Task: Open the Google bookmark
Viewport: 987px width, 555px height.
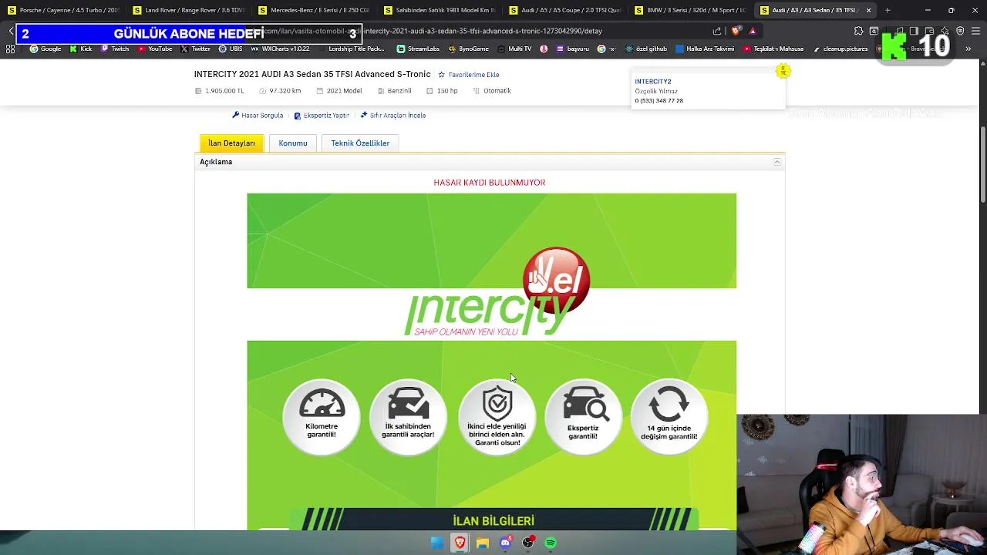Action: click(x=45, y=49)
